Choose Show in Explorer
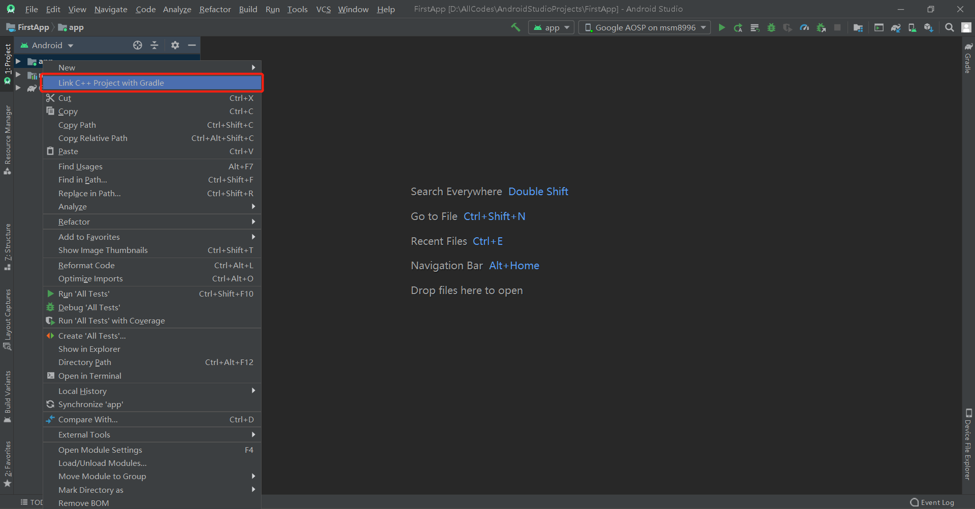The width and height of the screenshot is (975, 509). pyautogui.click(x=152, y=349)
